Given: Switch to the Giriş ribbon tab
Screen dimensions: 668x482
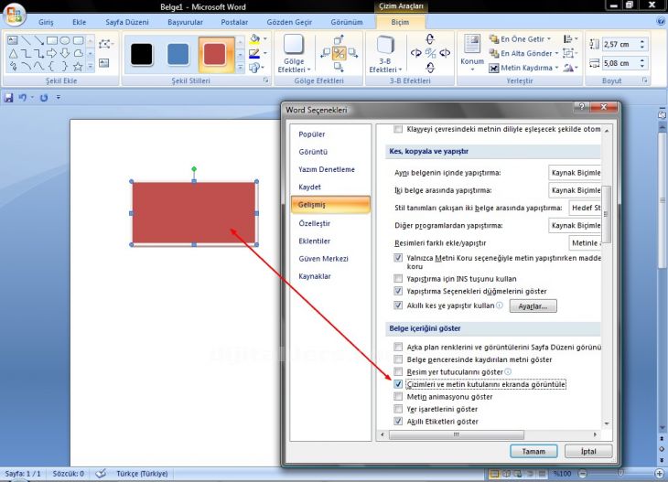Looking at the screenshot, I should click(x=46, y=22).
